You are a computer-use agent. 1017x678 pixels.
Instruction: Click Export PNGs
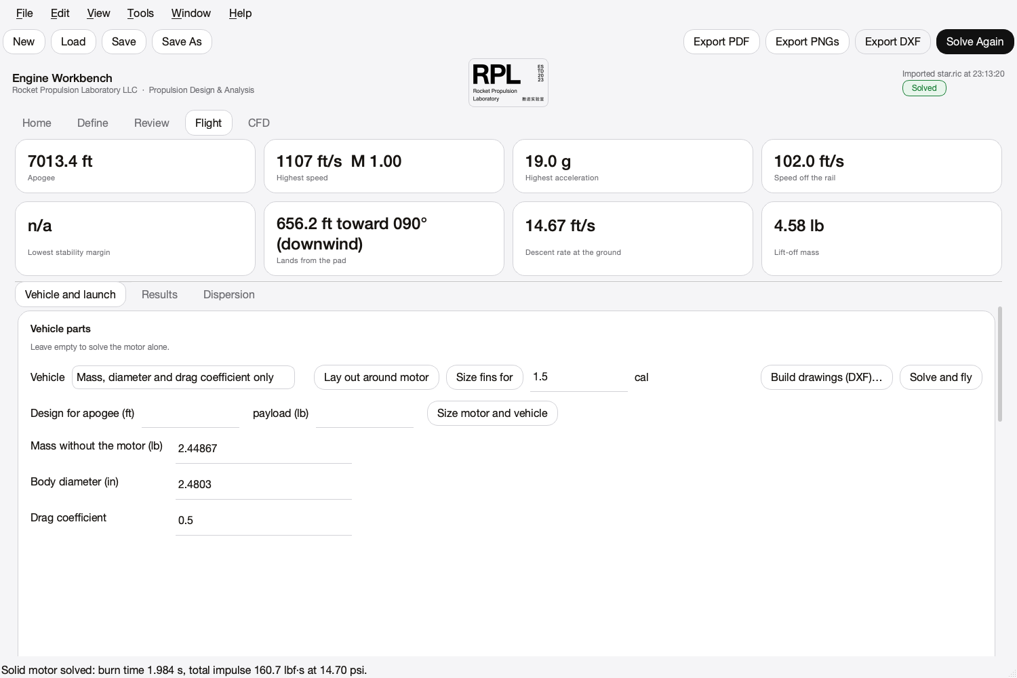pos(807,41)
